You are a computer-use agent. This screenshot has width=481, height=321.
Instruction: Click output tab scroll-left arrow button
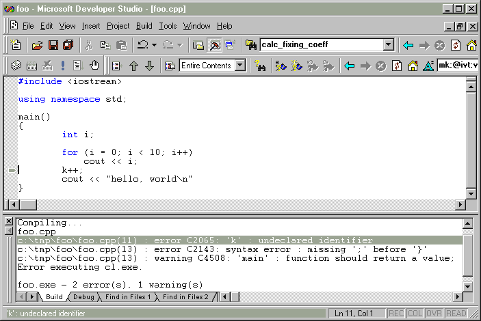[x=21, y=297]
